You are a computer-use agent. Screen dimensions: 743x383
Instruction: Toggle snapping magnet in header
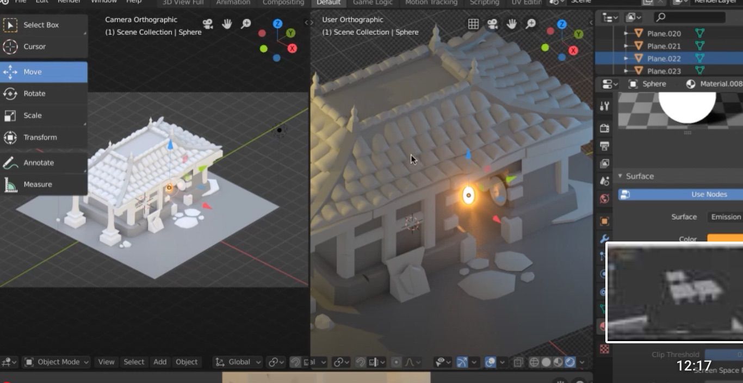coord(294,362)
